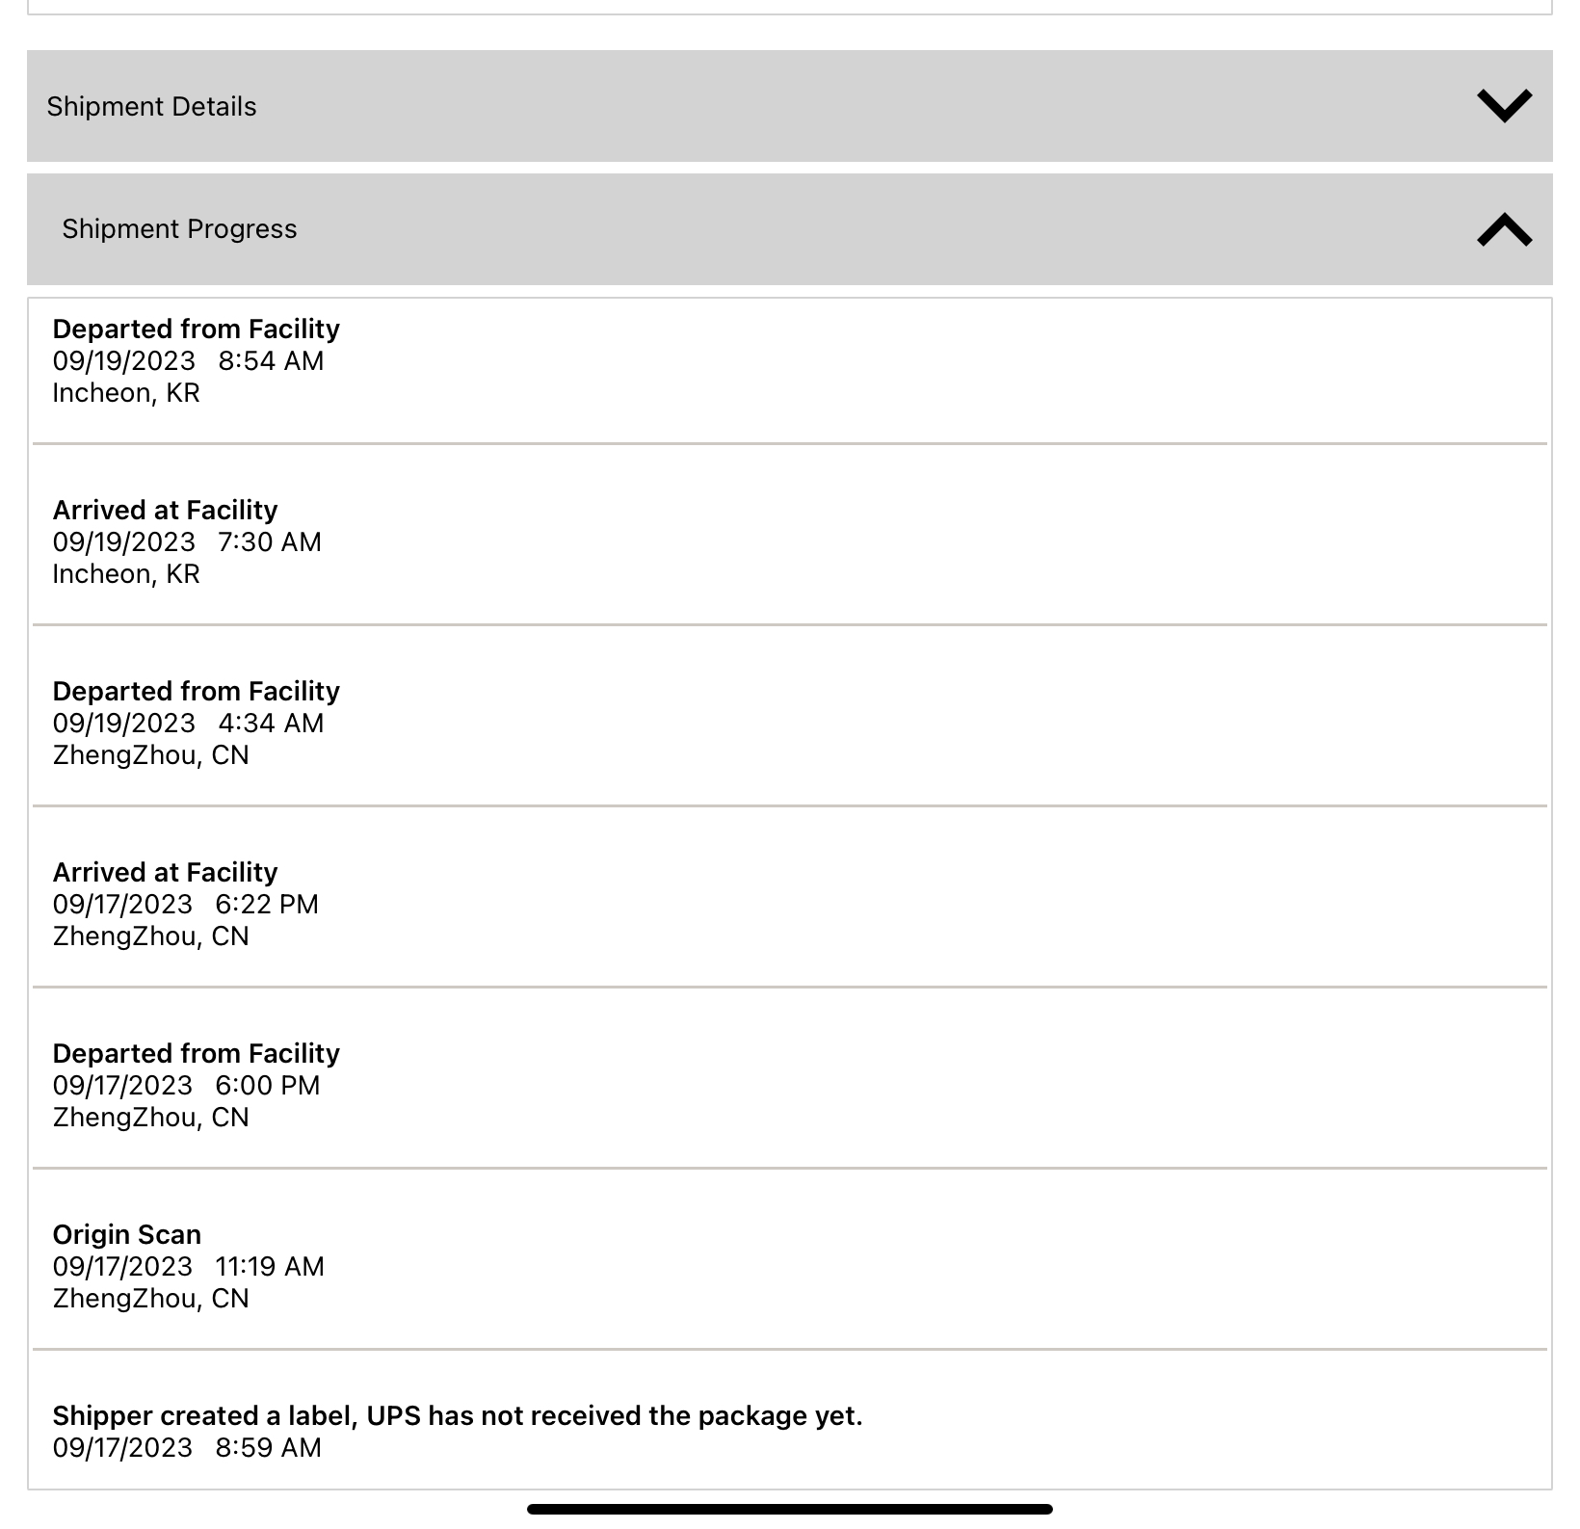The height and width of the screenshot is (1529, 1580).
Task: Click the 09/17/2023 8:59 AM timestamp
Action: (x=187, y=1448)
